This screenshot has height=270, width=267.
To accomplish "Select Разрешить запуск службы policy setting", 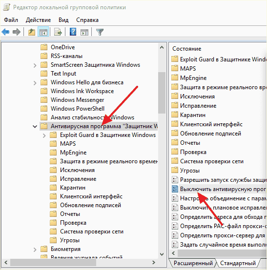I will tap(223, 180).
